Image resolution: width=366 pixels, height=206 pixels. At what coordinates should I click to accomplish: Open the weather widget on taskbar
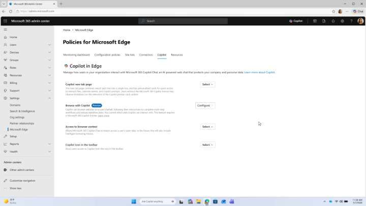click(x=10, y=201)
